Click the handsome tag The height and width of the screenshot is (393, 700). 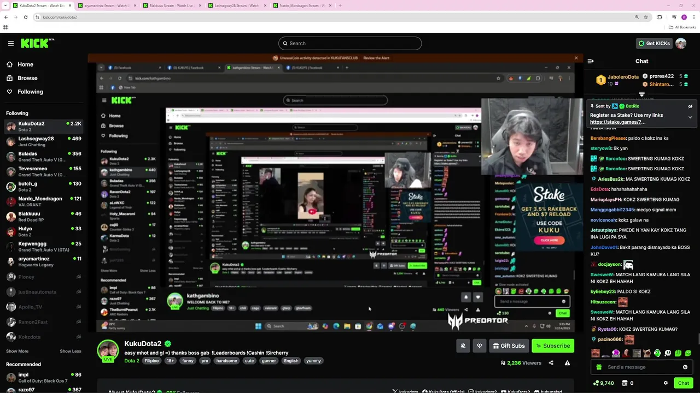(226, 361)
